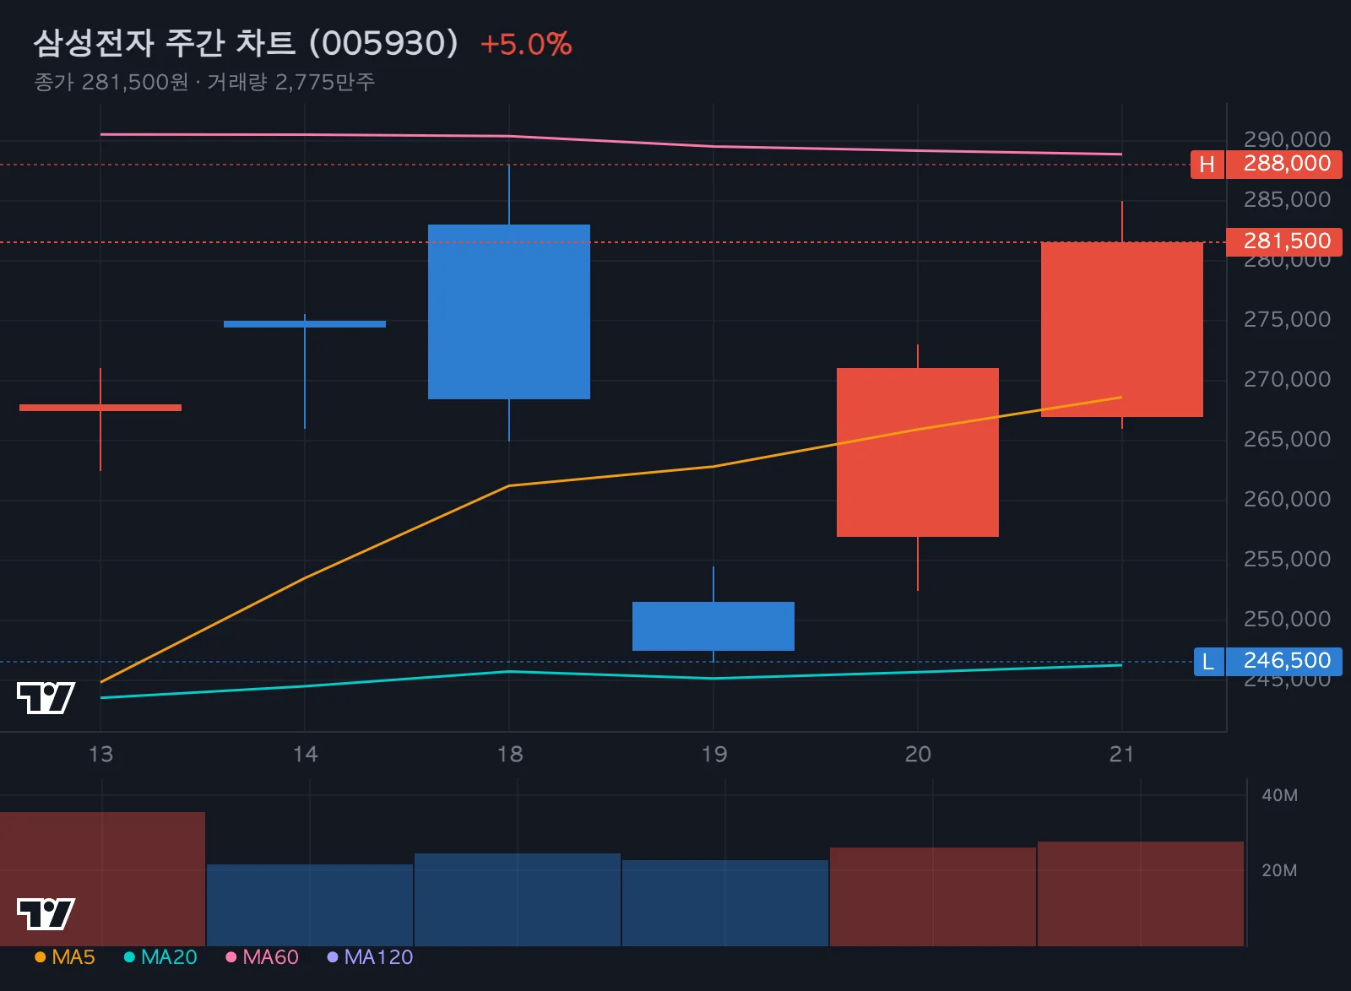
Task: Click the 285,000 price axis label
Action: 1287,200
